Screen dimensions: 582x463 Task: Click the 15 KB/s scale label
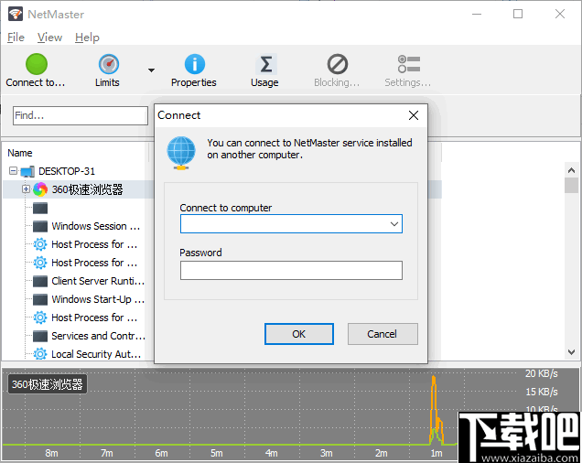point(541,392)
